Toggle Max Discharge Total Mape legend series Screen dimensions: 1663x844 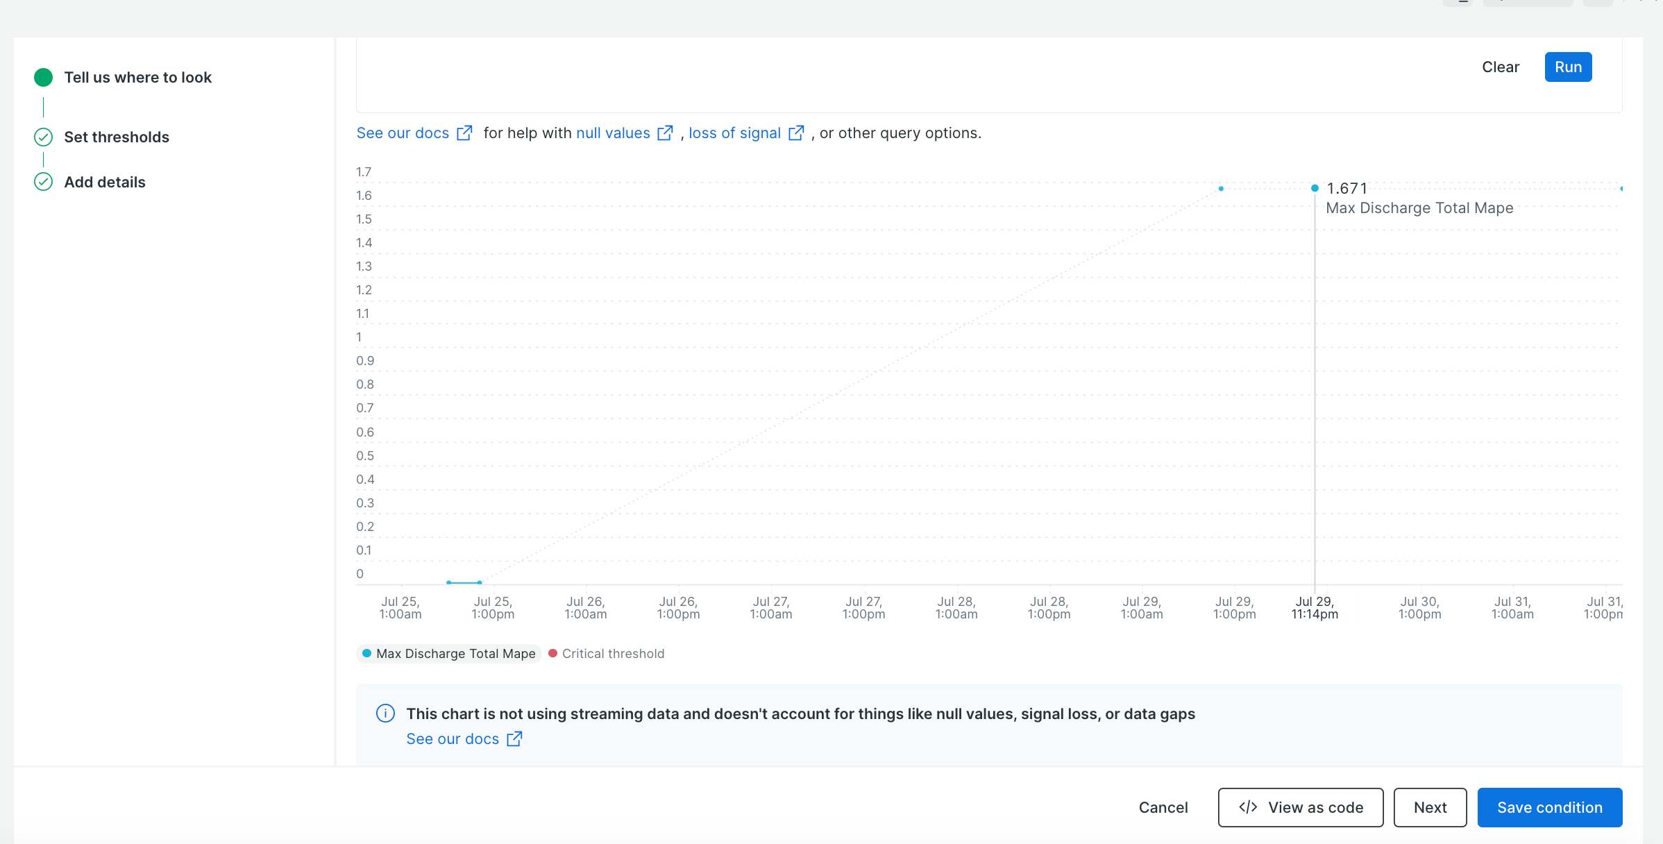tap(448, 653)
